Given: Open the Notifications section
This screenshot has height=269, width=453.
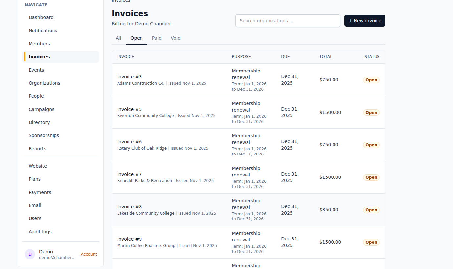Looking at the screenshot, I should pos(43,30).
